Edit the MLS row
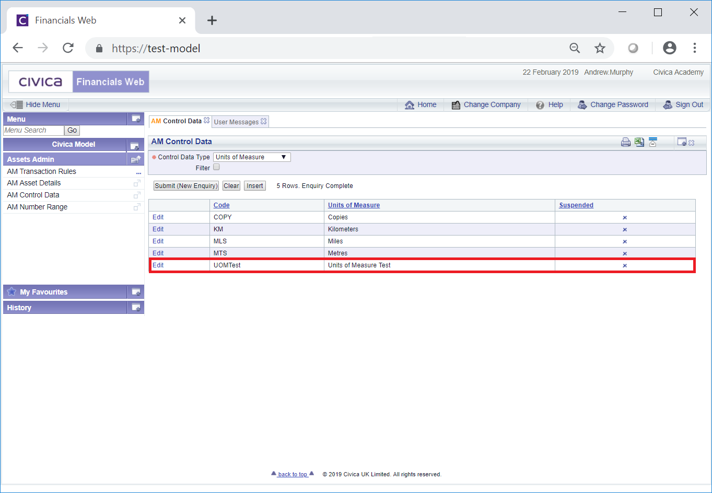Viewport: 712px width, 493px height. click(x=158, y=241)
